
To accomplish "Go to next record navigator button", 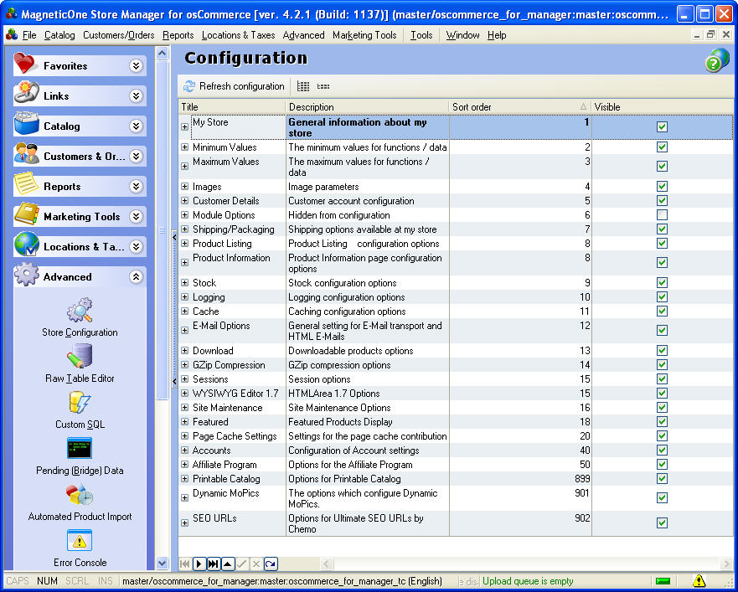I will tap(199, 564).
